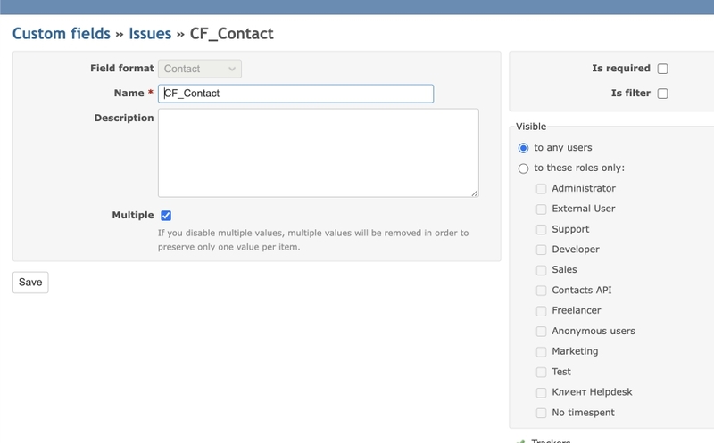The image size is (714, 443).
Task: Tick the Support role checkbox
Action: click(542, 230)
